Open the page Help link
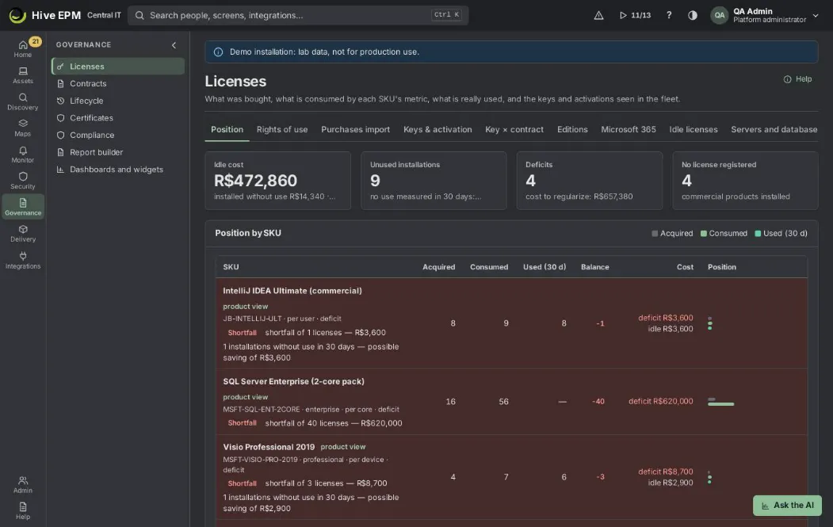The image size is (833, 527). 797,79
